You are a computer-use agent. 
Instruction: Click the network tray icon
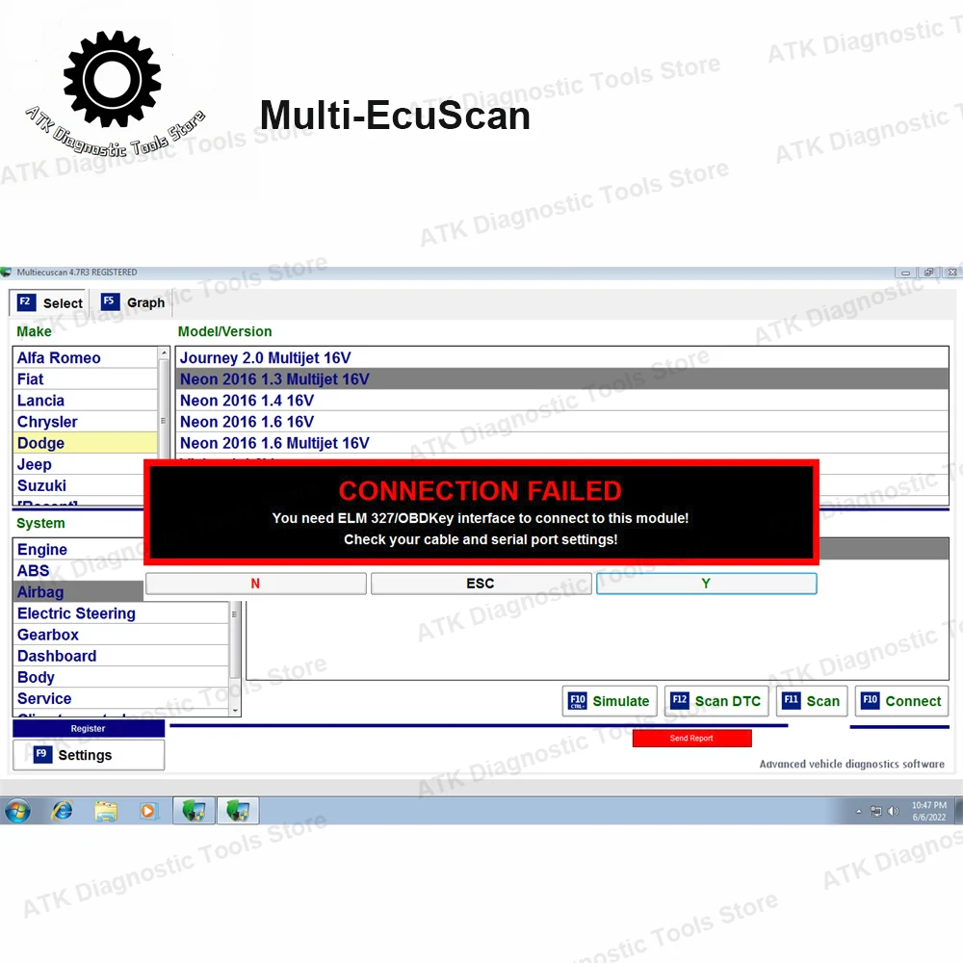click(875, 811)
